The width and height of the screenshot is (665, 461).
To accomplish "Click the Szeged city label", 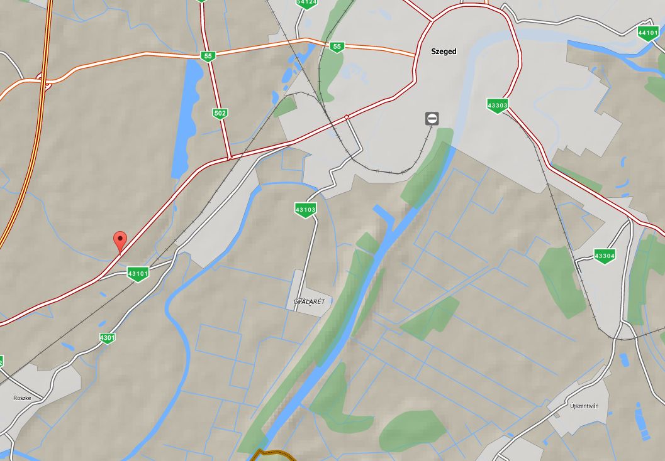I will (444, 52).
